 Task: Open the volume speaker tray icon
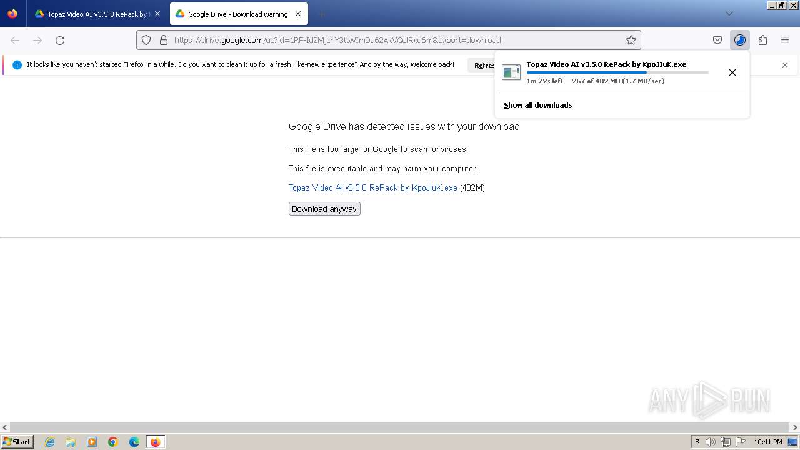[711, 442]
